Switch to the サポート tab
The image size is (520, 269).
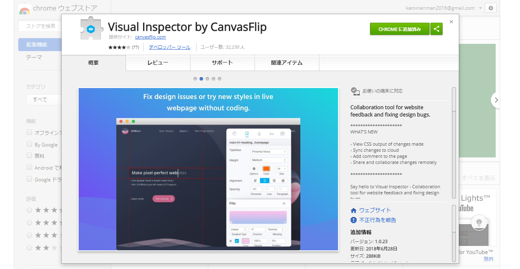click(x=223, y=63)
